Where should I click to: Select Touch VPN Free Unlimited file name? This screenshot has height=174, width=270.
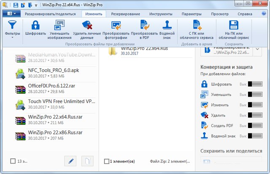(x=62, y=101)
